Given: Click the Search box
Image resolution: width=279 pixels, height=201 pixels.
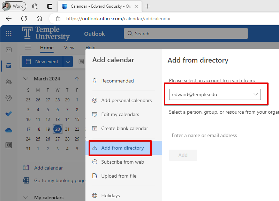Looking at the screenshot, I should 186,34.
